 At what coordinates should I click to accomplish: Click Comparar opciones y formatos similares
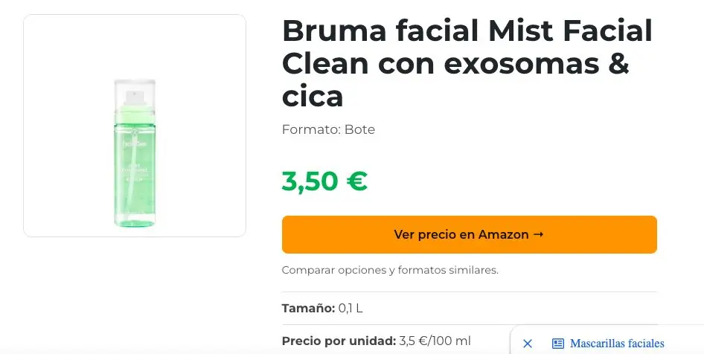390,270
